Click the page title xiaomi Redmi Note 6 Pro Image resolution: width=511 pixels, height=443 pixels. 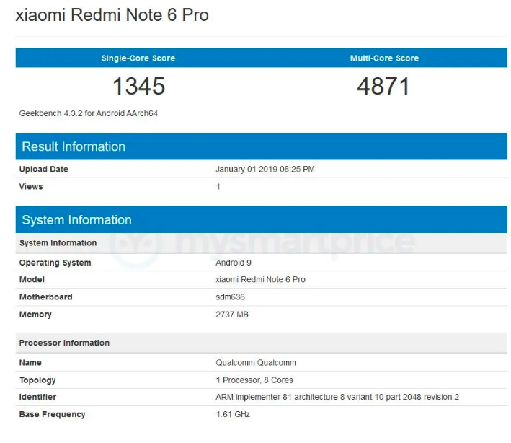click(112, 15)
